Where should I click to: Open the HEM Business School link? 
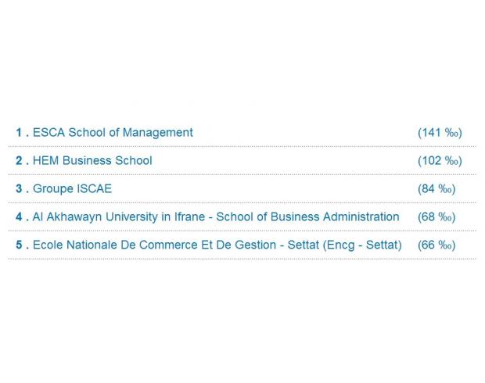92,161
